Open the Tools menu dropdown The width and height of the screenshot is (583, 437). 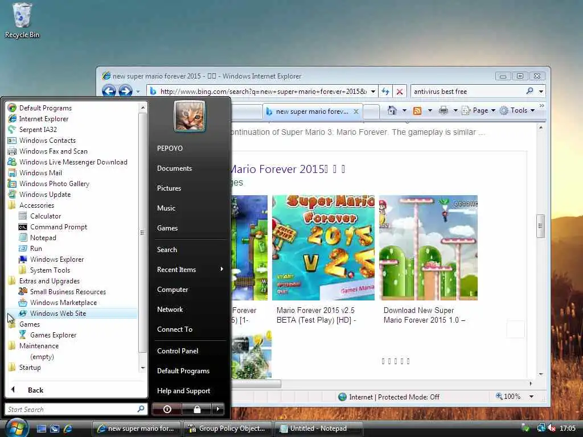pos(532,110)
